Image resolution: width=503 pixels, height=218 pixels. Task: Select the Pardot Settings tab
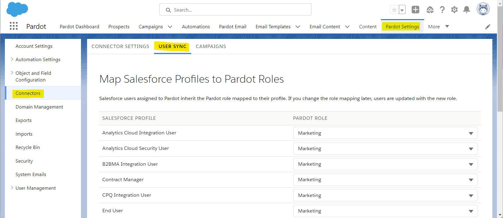[402, 27]
